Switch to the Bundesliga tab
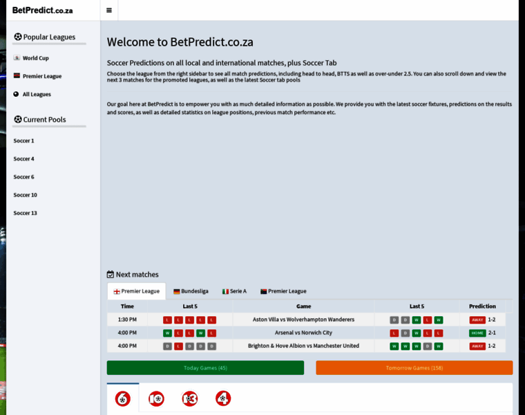525x415 pixels. (191, 291)
